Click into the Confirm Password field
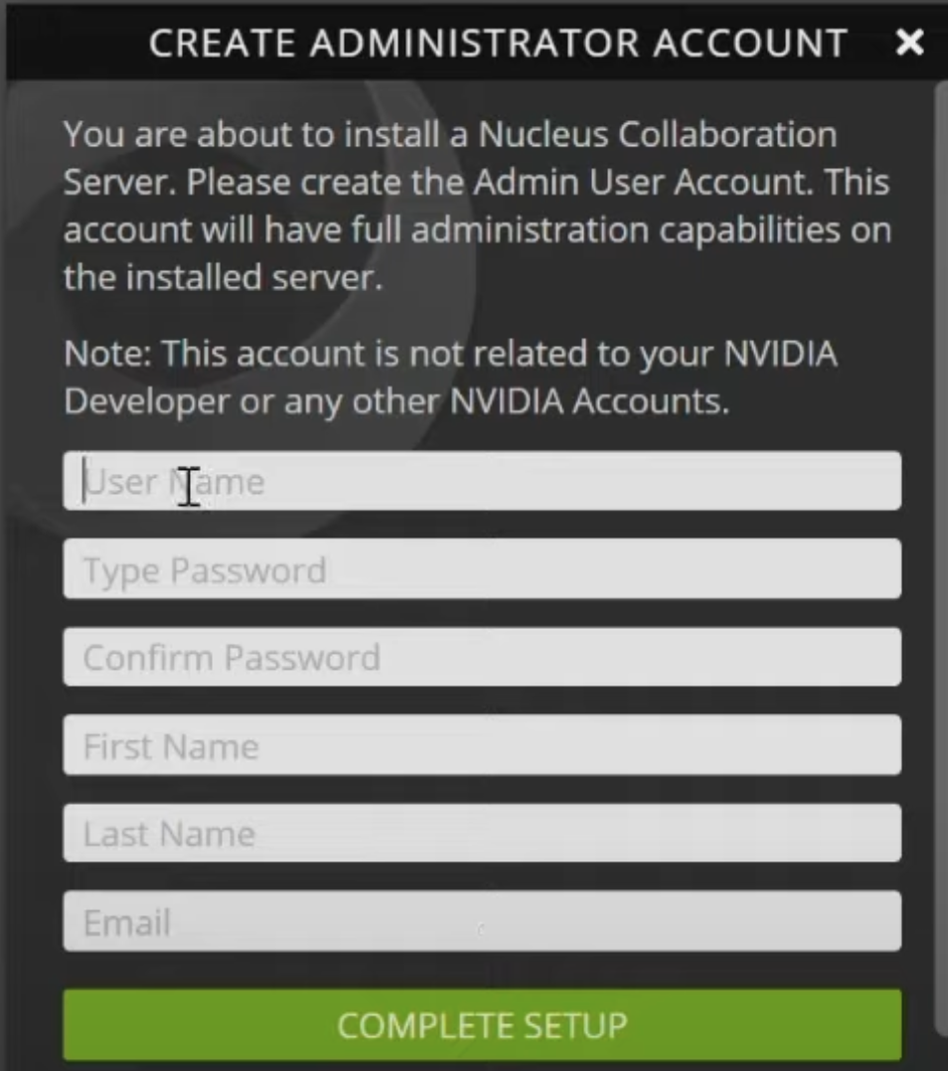This screenshot has height=1071, width=948. coord(482,657)
